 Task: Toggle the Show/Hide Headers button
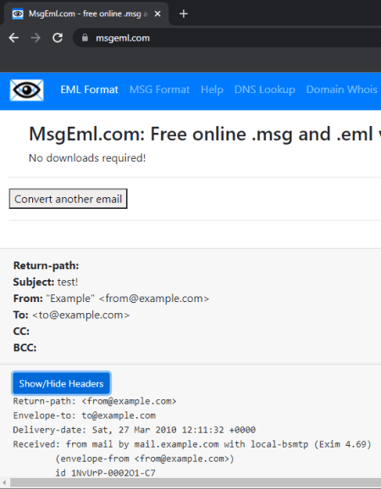[x=61, y=383]
